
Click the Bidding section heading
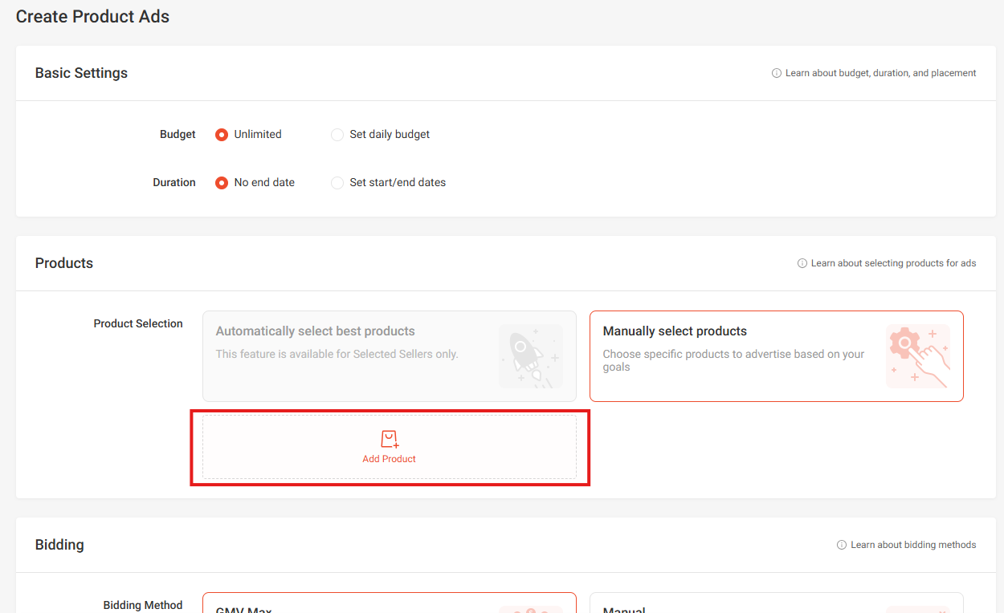pyautogui.click(x=59, y=545)
